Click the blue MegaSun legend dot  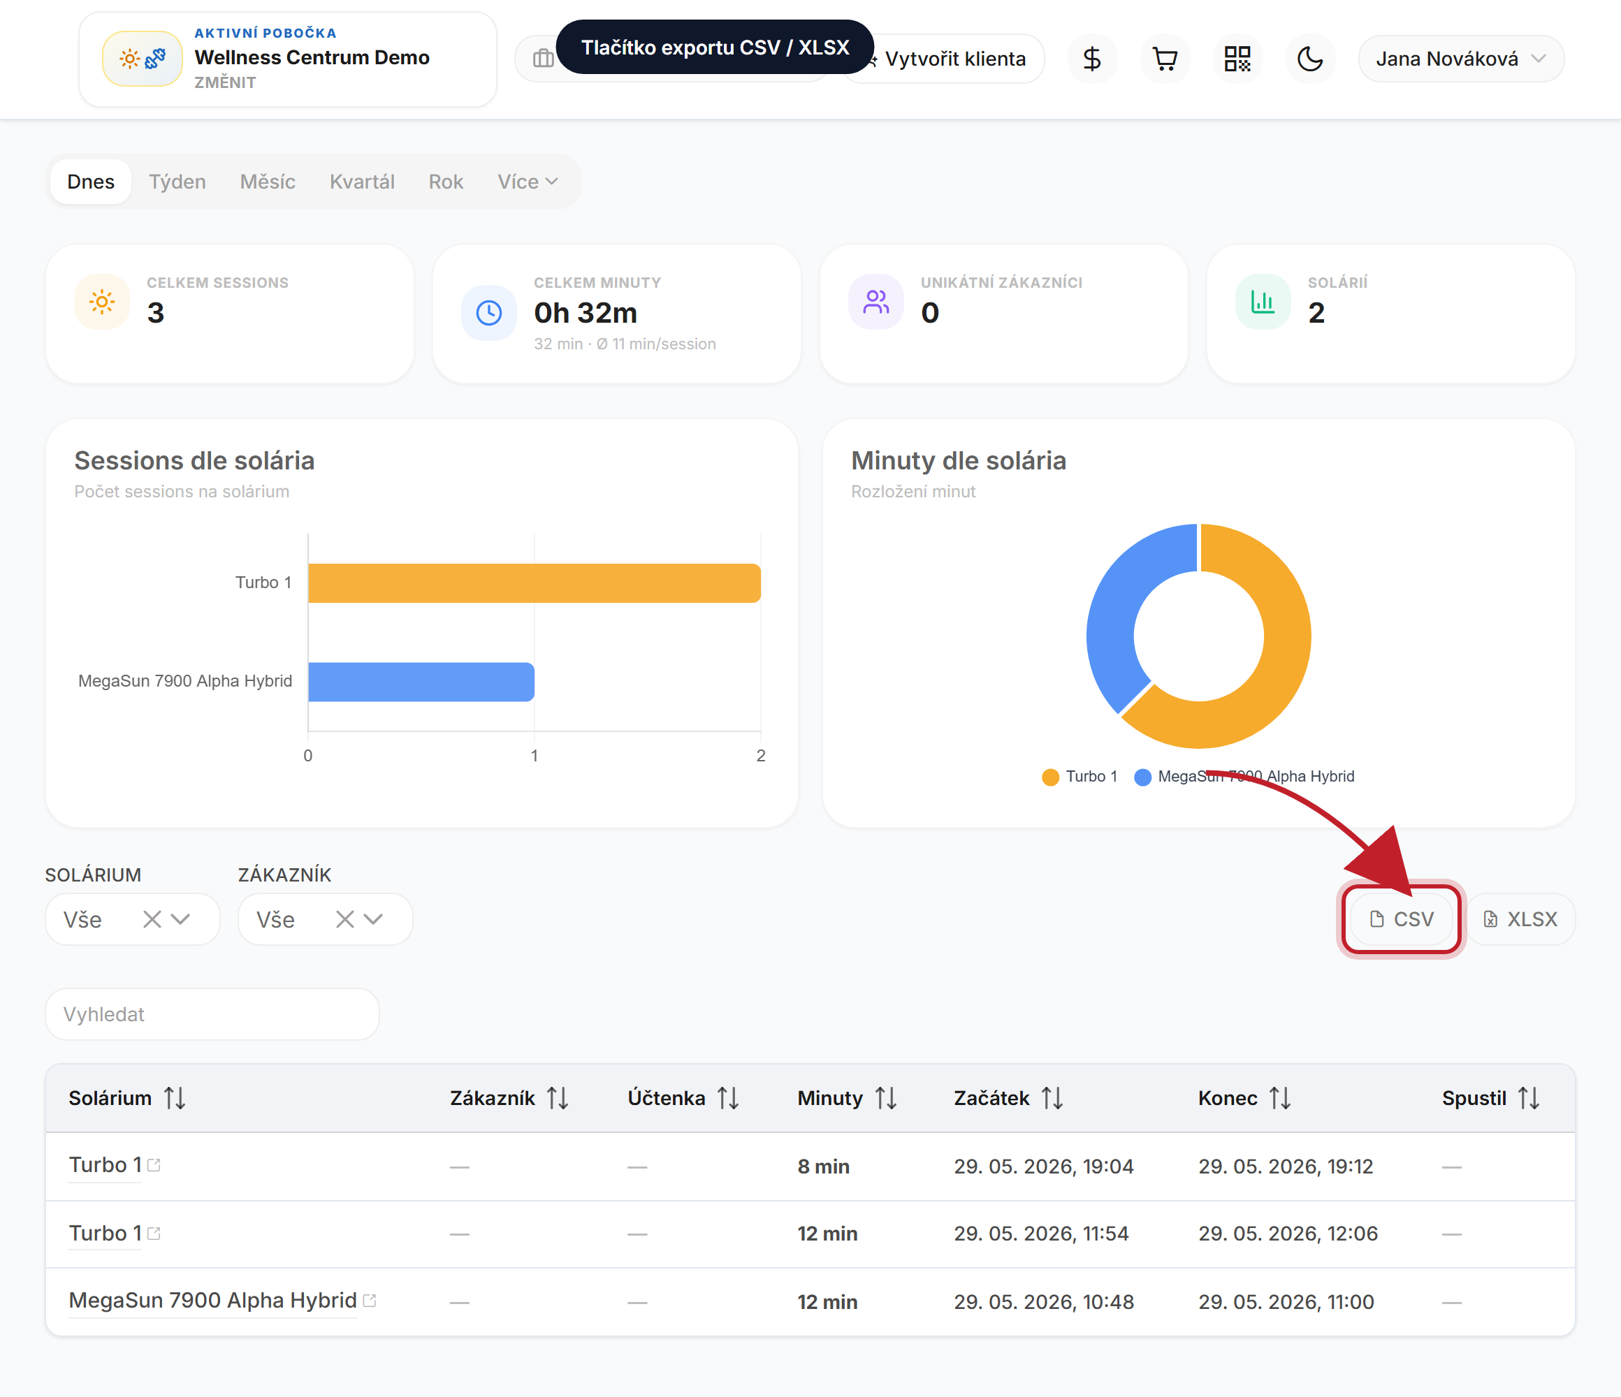coord(1143,777)
